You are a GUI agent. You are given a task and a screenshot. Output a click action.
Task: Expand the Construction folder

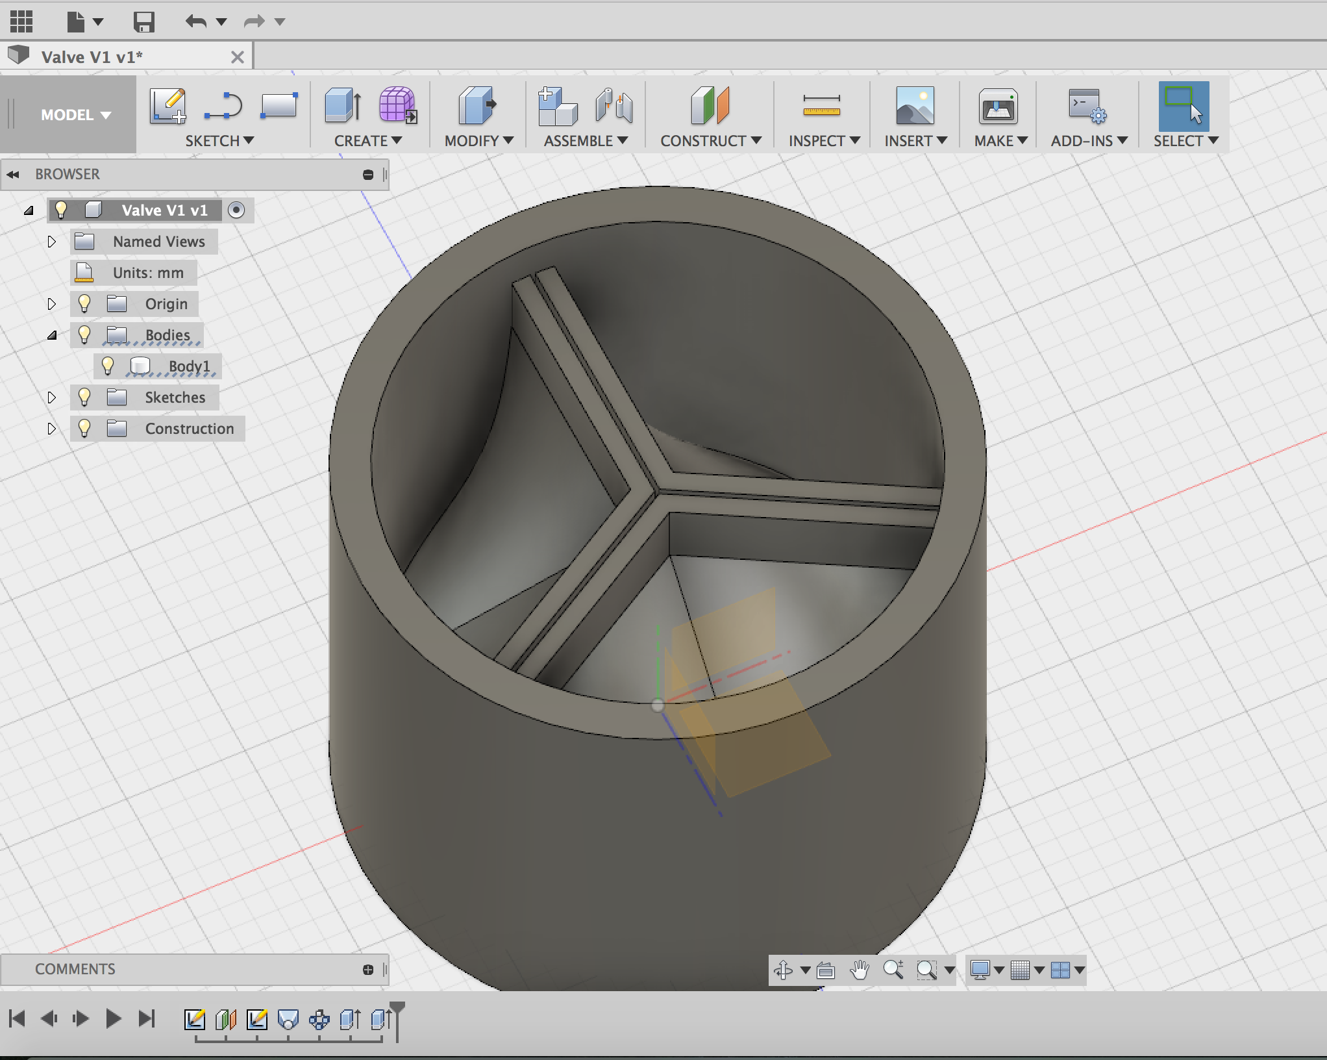(x=52, y=429)
